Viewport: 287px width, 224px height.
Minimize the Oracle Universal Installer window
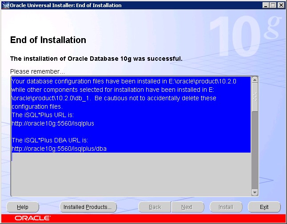click(x=266, y=5)
